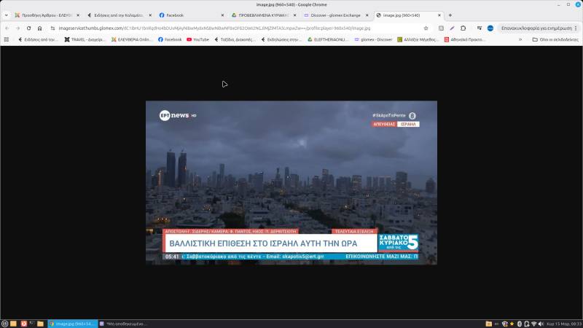The height and width of the screenshot is (328, 583).
Task: Reload the page with the refresh icon
Action: pyautogui.click(x=29, y=28)
